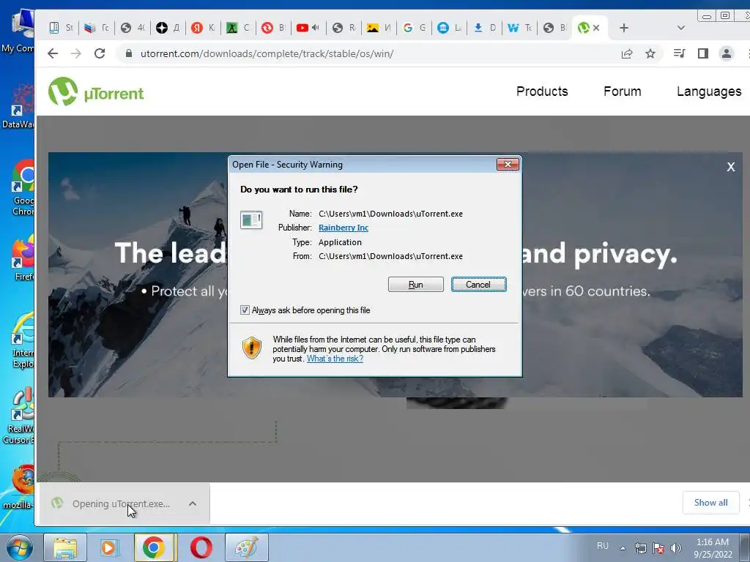Close the promo banner with the white X

pyautogui.click(x=731, y=167)
